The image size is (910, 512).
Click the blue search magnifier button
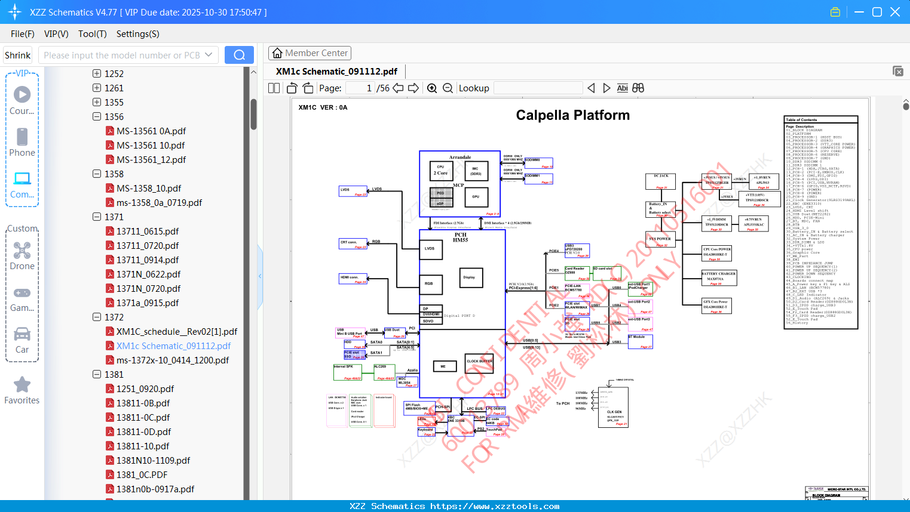tap(239, 55)
